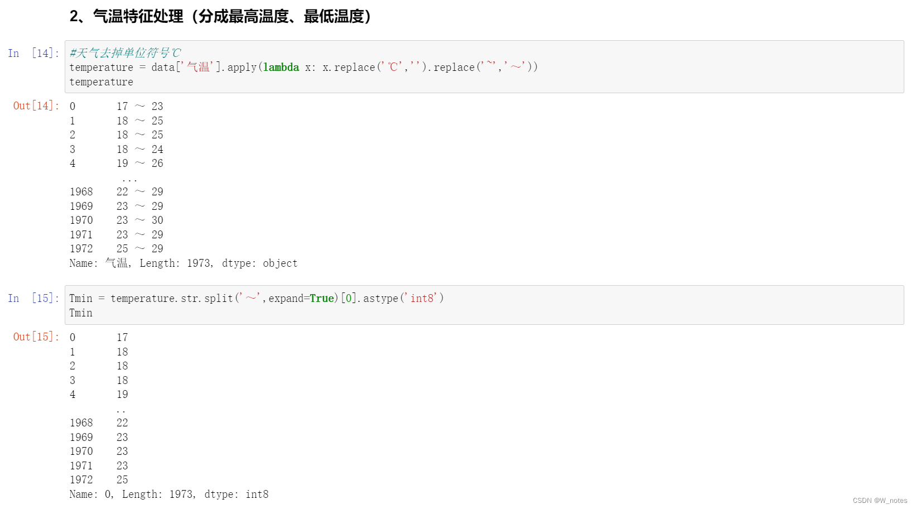The width and height of the screenshot is (916, 509).
Task: Select the Out[15] row with index 4 value 19
Action: pos(99,395)
